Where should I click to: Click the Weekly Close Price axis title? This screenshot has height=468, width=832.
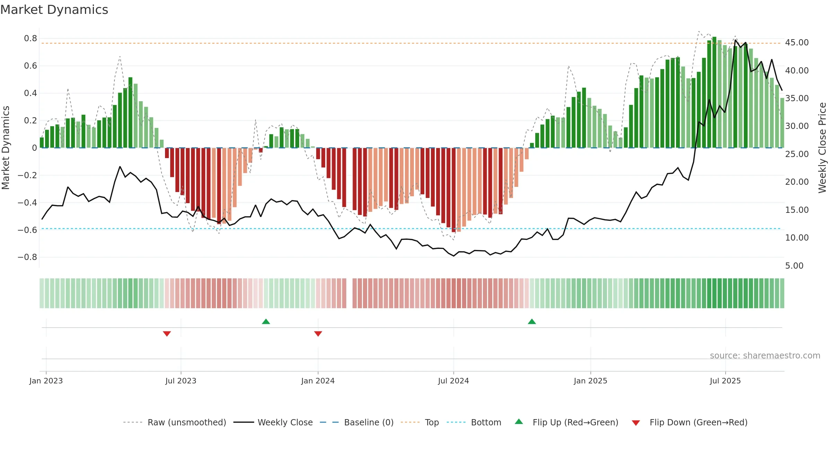pos(822,148)
